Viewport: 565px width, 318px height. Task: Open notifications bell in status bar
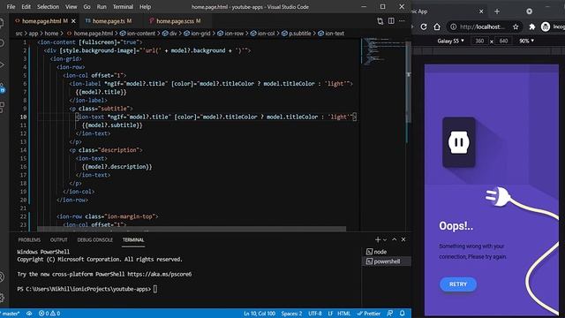tap(403, 314)
